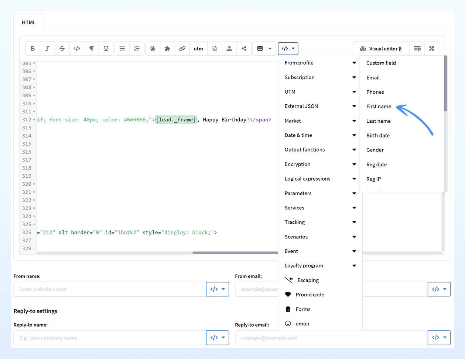Insert inline code tag icon
Image resolution: width=465 pixels, height=359 pixels.
[77, 49]
